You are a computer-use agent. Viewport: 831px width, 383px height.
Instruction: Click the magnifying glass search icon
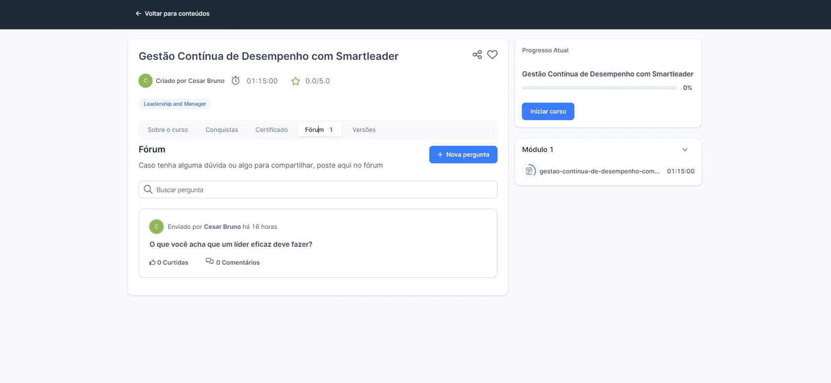pyautogui.click(x=148, y=190)
